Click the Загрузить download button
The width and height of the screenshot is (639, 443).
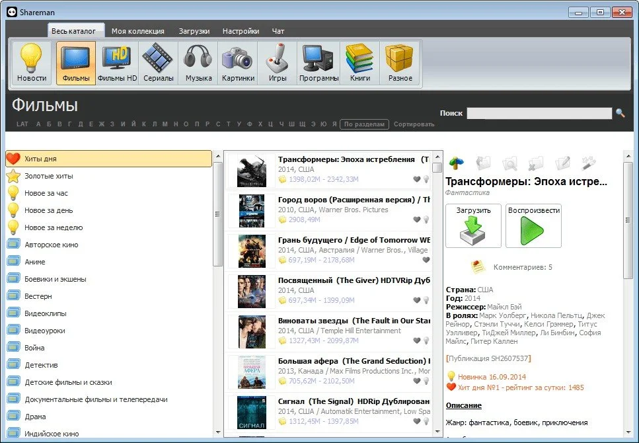(x=473, y=225)
